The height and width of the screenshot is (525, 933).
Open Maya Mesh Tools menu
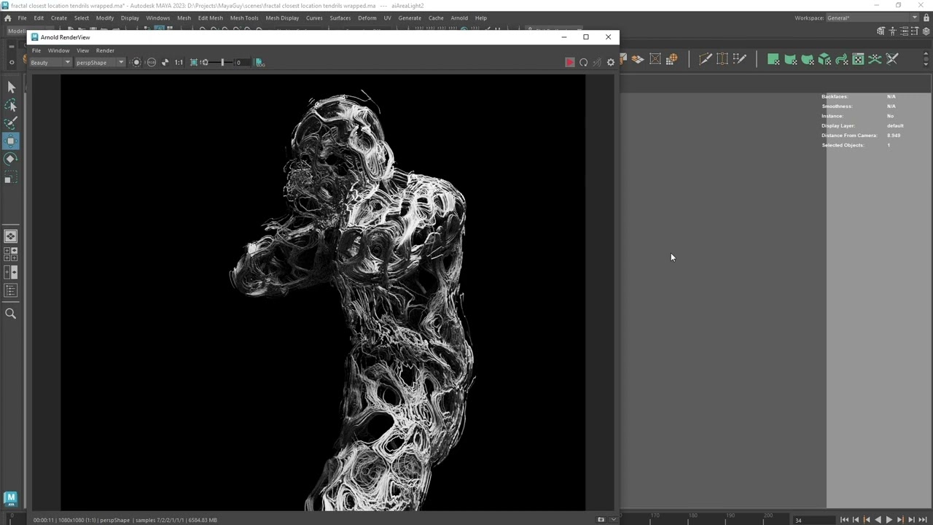244,17
